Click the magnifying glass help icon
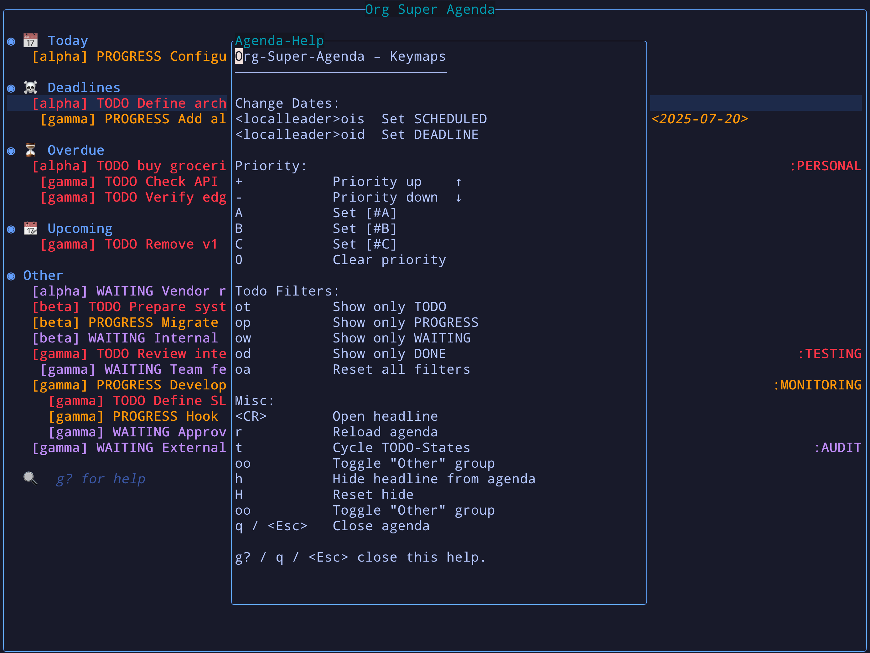 click(30, 478)
